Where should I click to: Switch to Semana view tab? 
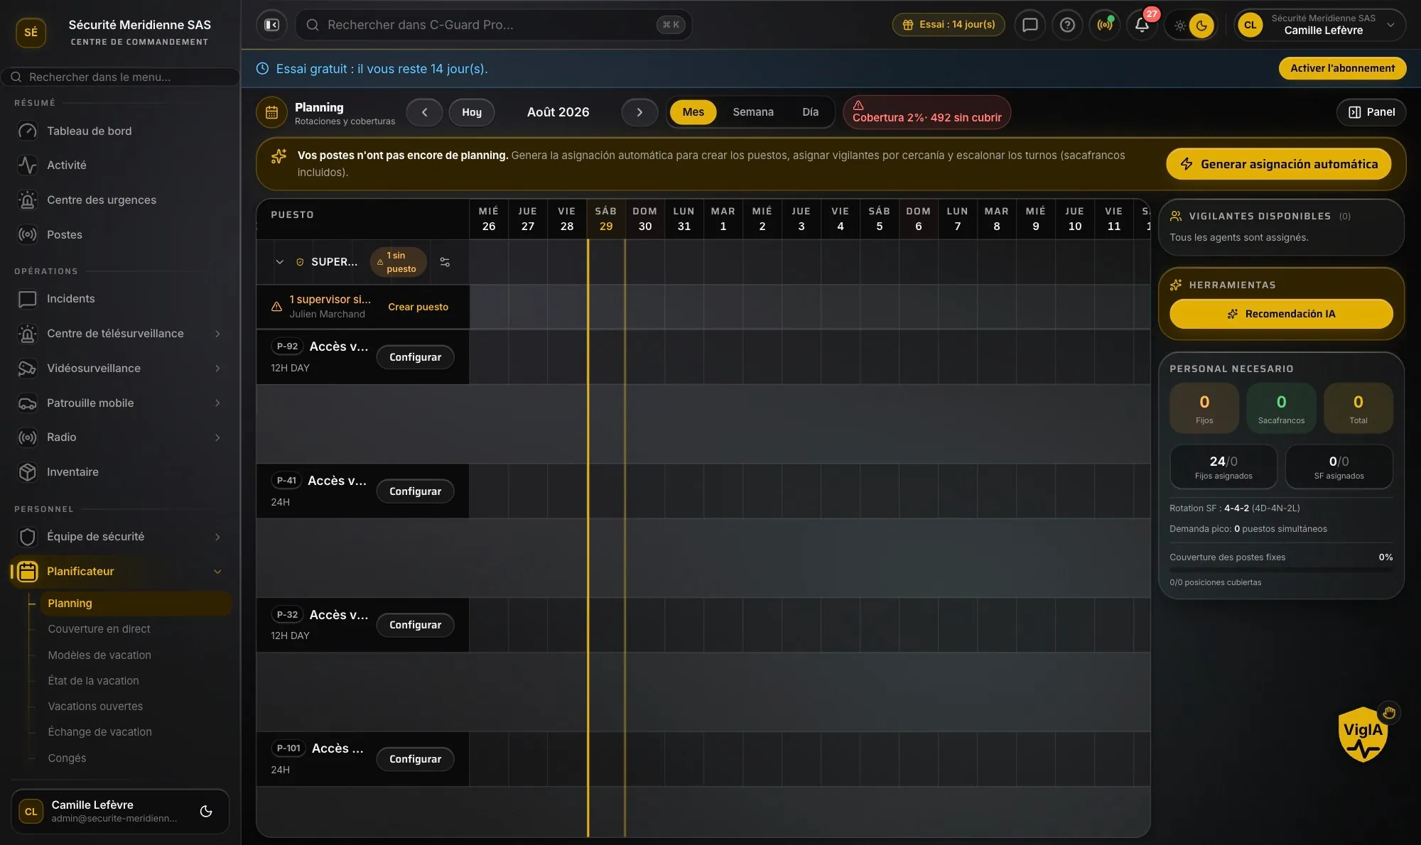click(753, 112)
